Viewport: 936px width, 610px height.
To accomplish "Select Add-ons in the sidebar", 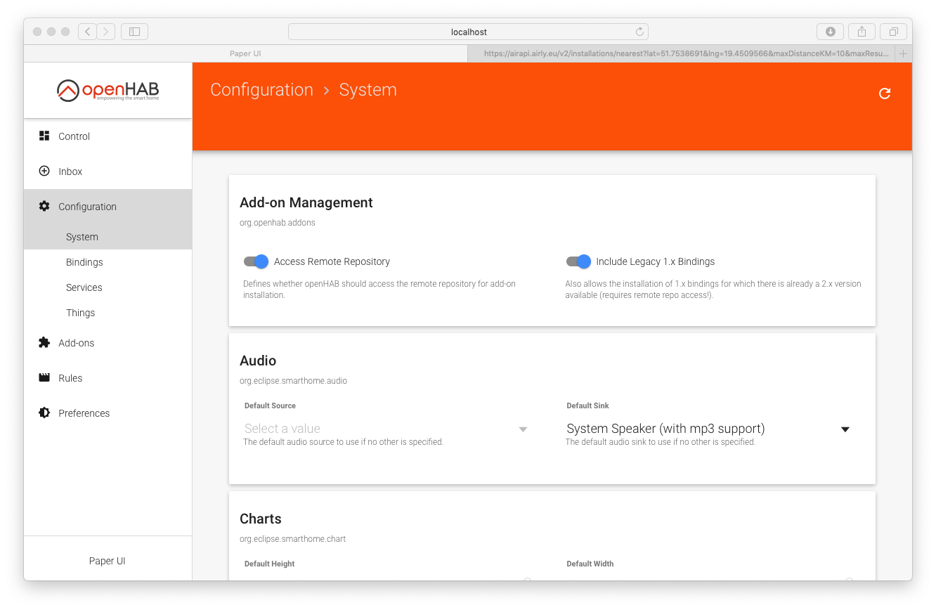I will point(108,343).
